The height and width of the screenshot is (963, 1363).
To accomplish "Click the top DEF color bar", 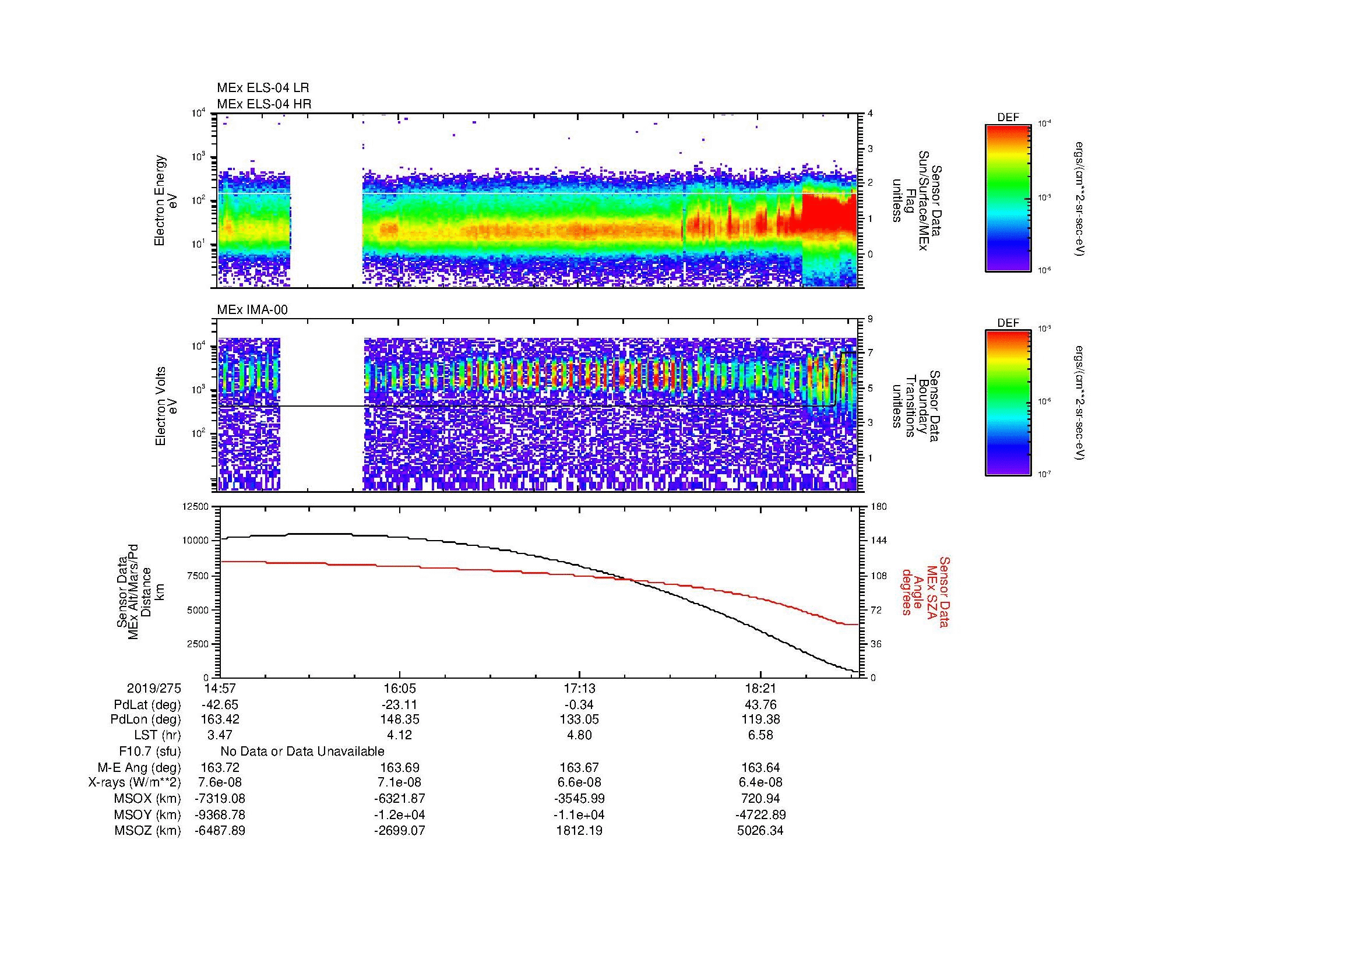I will (1008, 198).
